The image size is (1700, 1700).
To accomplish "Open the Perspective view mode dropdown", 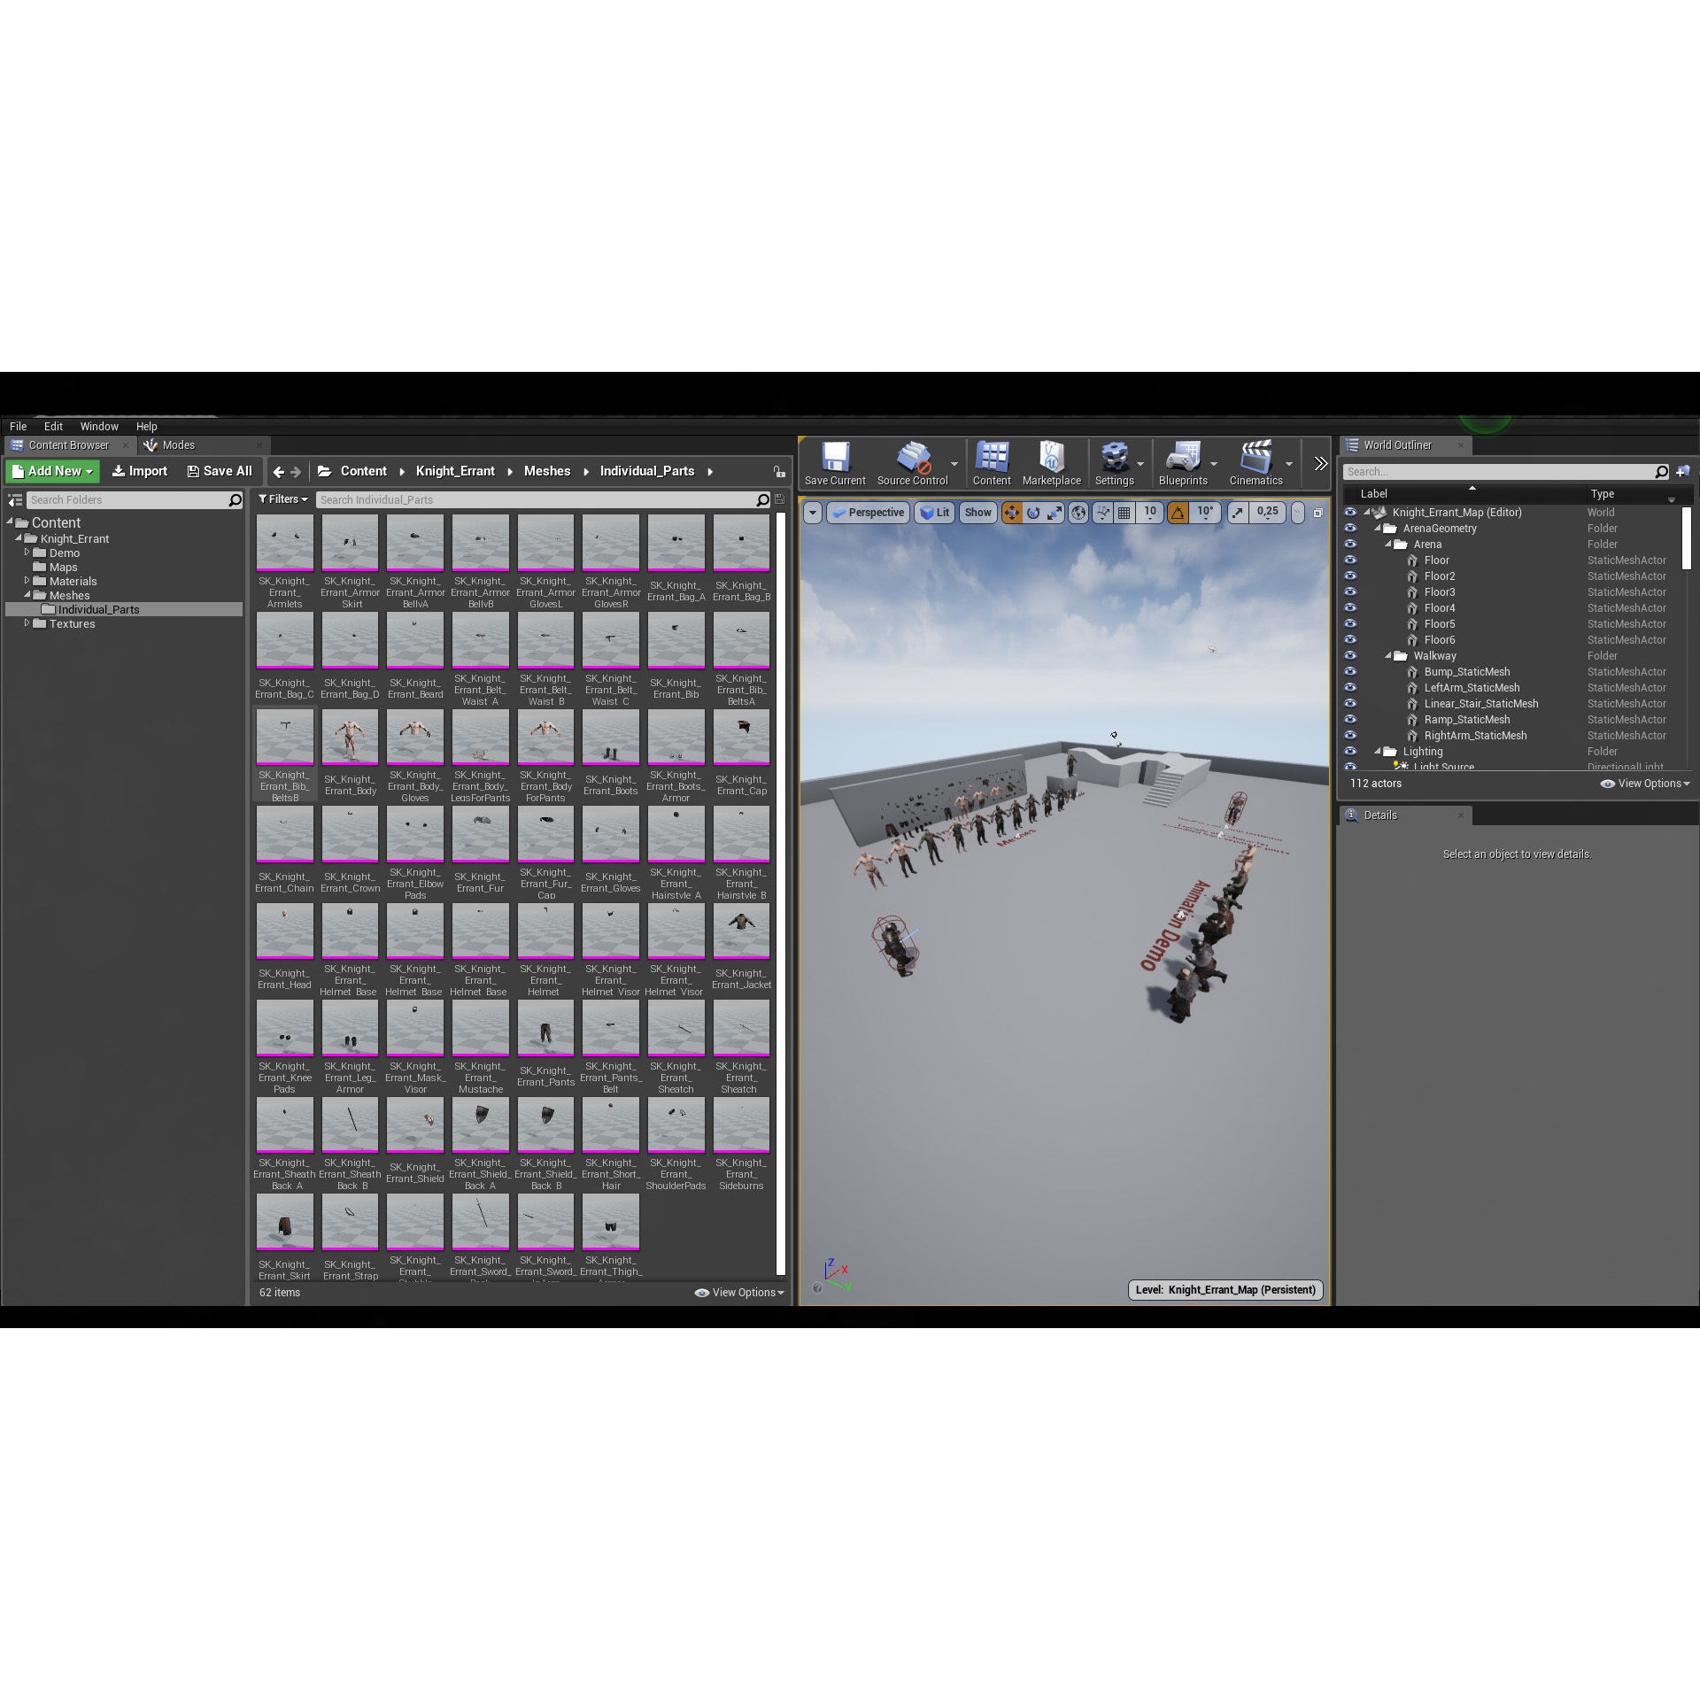I will (x=868, y=513).
